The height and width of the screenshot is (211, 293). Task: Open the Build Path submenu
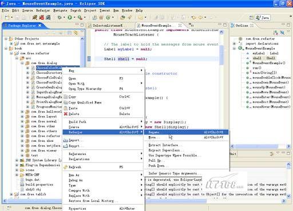103,122
